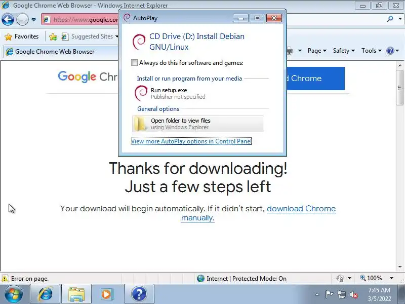Click the Suggested Sites page icon
This screenshot has width=405, height=304.
pos(65,36)
